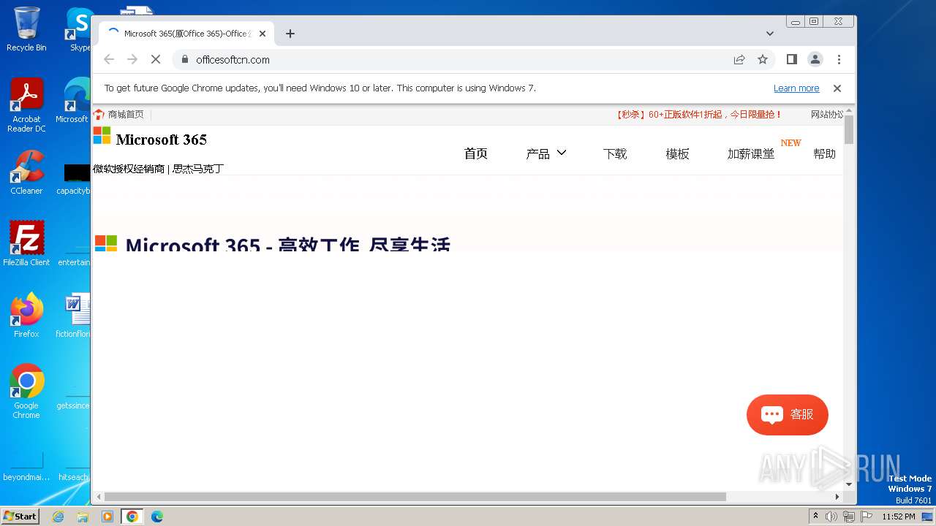Open the Start menu
This screenshot has width=936, height=526.
[20, 516]
